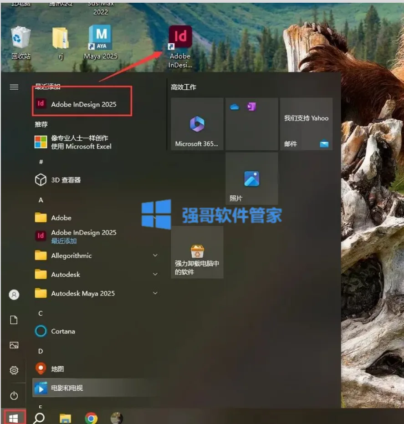Open Google Chrome from the taskbar
This screenshot has width=404, height=424.
91,419
